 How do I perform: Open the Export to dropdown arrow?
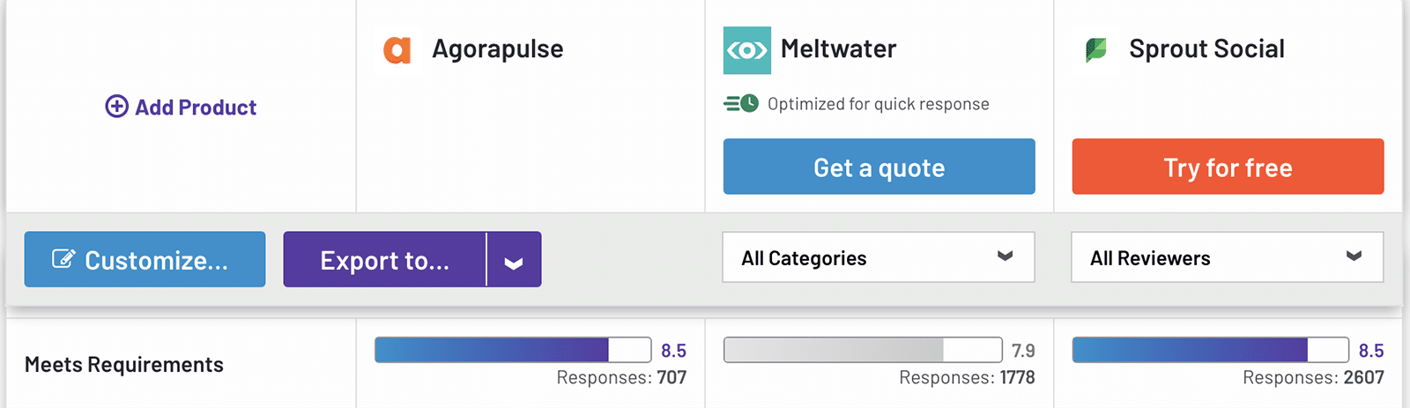[514, 260]
